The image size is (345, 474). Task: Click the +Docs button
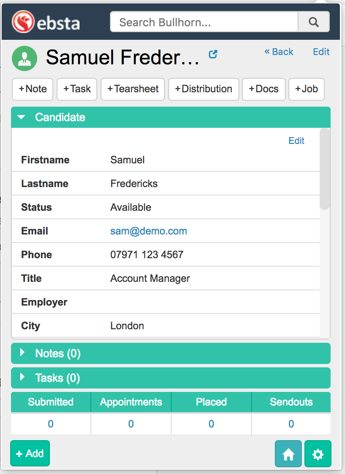(x=263, y=89)
